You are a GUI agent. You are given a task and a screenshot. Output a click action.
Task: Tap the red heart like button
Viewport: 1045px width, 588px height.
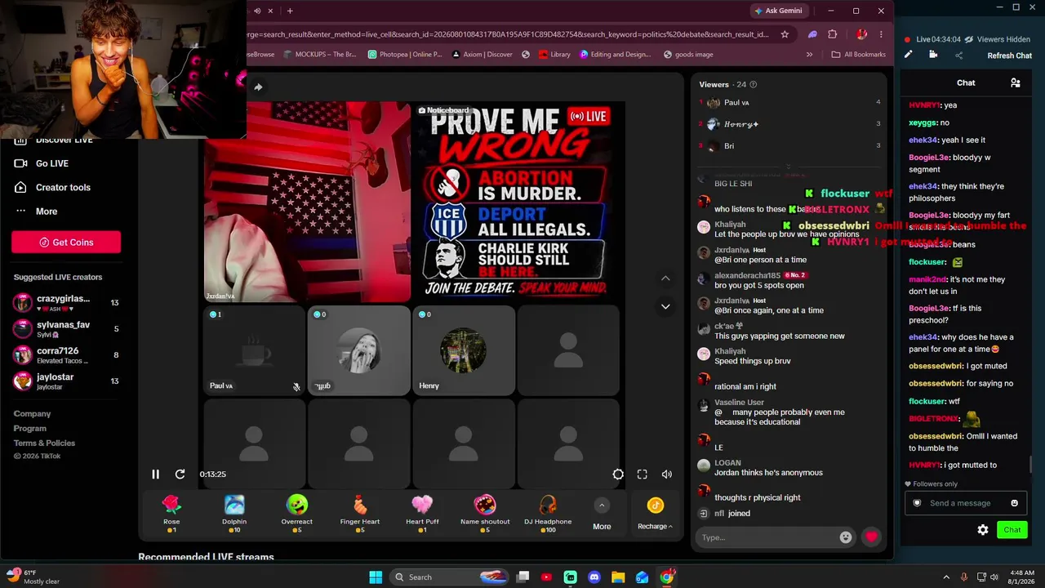[x=871, y=537]
